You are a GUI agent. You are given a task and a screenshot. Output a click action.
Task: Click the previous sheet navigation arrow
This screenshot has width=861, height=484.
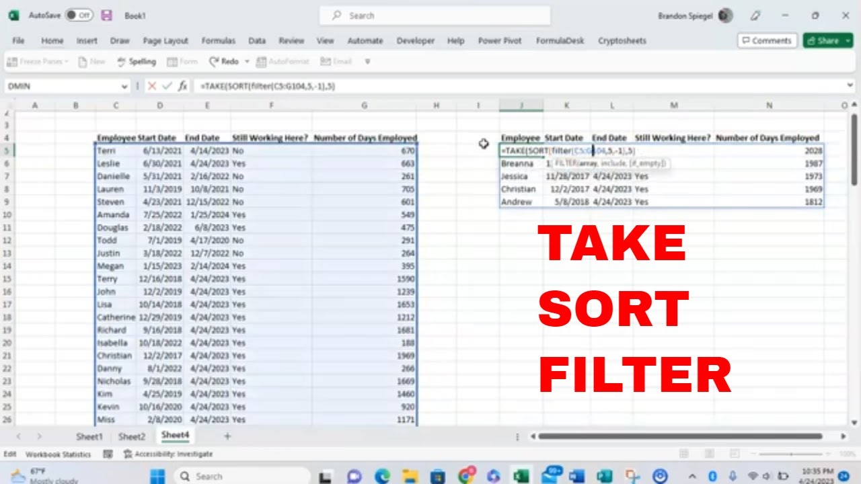[19, 436]
